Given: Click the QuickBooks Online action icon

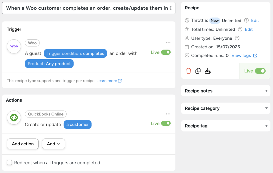Looking at the screenshot, I should click(14, 117).
